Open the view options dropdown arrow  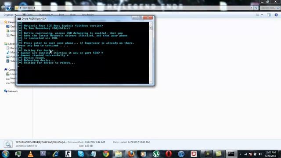[x=262, y=15]
